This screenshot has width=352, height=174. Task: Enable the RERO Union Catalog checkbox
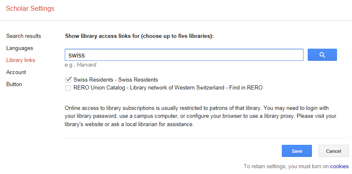click(x=68, y=88)
